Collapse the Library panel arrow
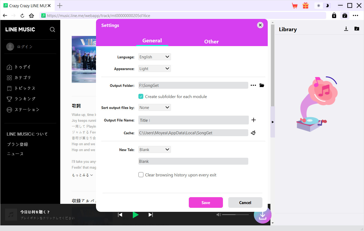The height and width of the screenshot is (231, 364). 273,122
